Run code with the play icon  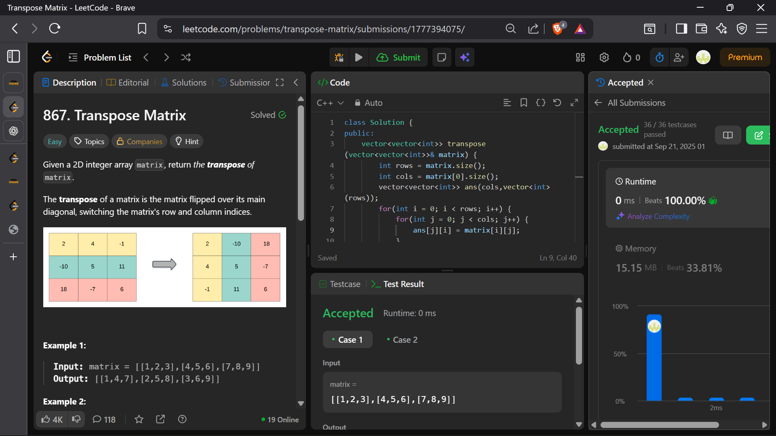coord(358,57)
